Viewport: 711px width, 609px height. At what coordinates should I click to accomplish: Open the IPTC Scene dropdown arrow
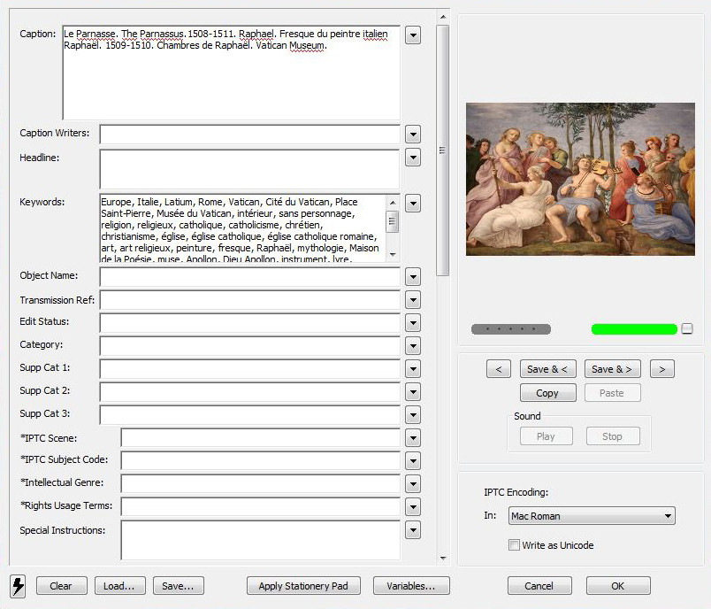(413, 438)
